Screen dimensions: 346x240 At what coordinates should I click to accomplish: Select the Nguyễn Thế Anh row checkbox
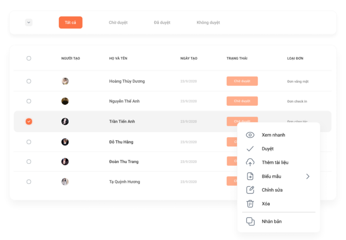click(x=29, y=101)
